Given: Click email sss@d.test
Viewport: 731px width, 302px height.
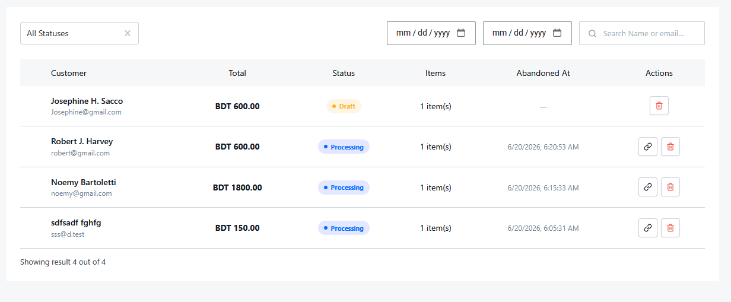Looking at the screenshot, I should point(68,234).
